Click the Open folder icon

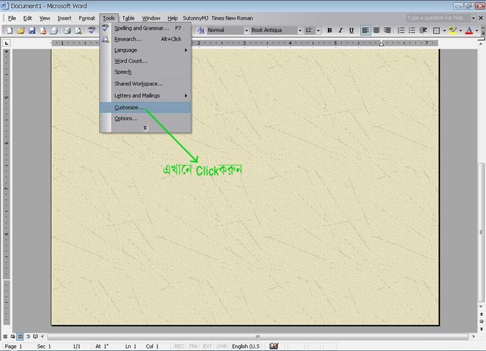pos(21,30)
